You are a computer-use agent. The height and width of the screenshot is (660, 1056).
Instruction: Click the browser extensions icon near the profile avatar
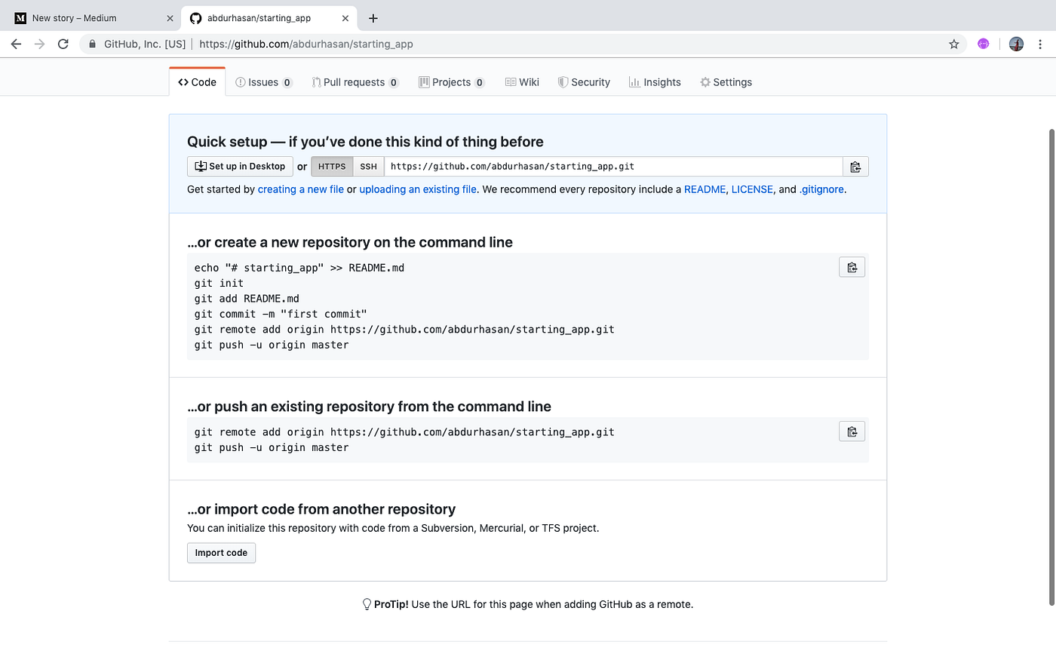pyautogui.click(x=983, y=44)
